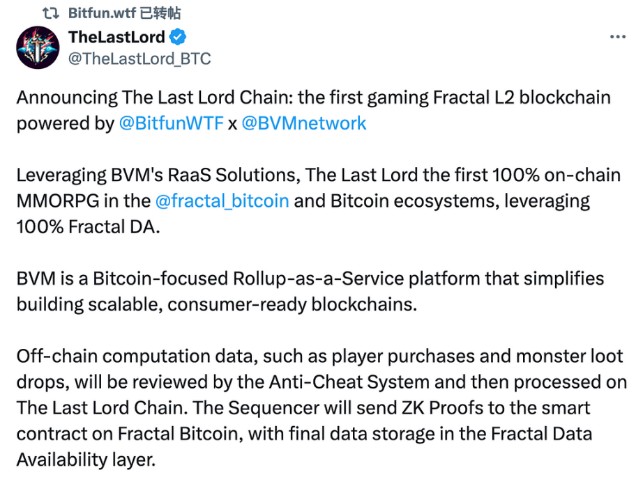Click the final 'Availability layer.' line
Screen dimensions: 643x493
tap(86, 460)
